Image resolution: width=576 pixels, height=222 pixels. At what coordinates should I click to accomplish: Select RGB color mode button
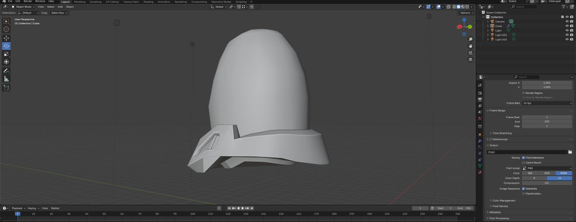click(547, 173)
